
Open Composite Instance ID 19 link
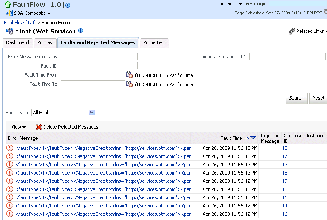(285, 181)
